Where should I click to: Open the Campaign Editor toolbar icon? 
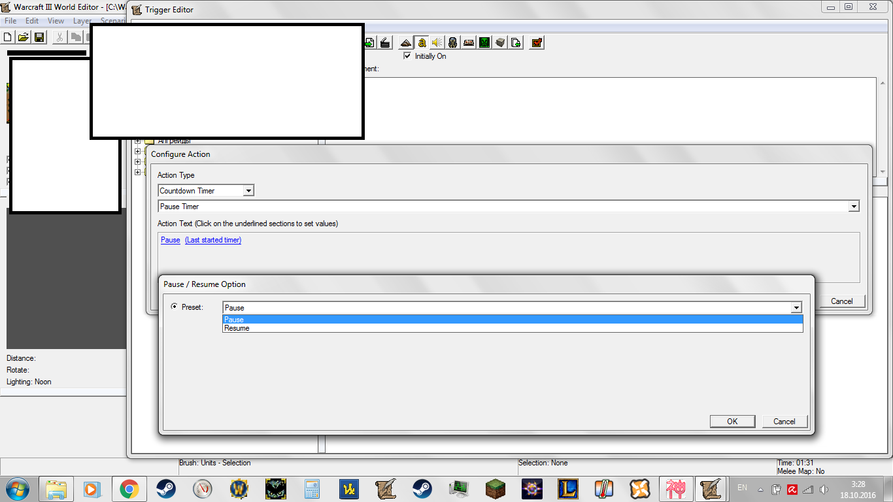469,42
